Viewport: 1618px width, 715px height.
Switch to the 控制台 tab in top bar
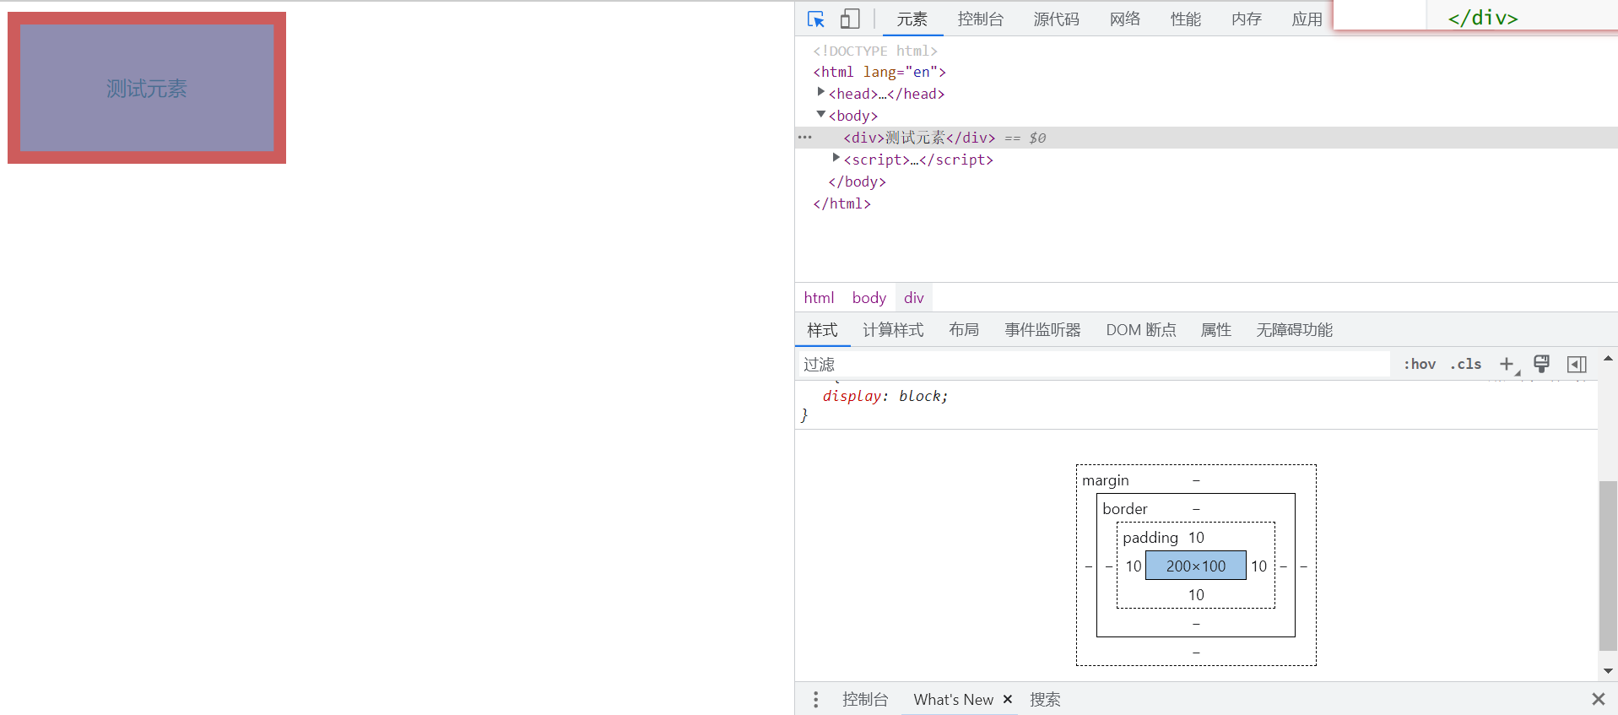click(x=981, y=19)
